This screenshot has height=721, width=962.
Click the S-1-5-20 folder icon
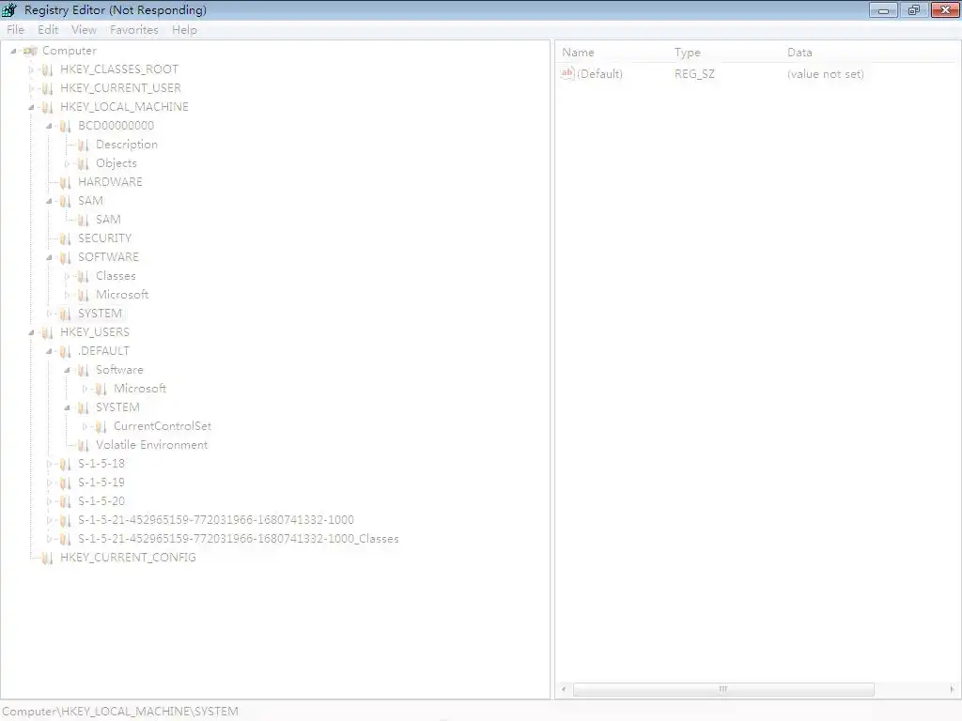pos(65,501)
